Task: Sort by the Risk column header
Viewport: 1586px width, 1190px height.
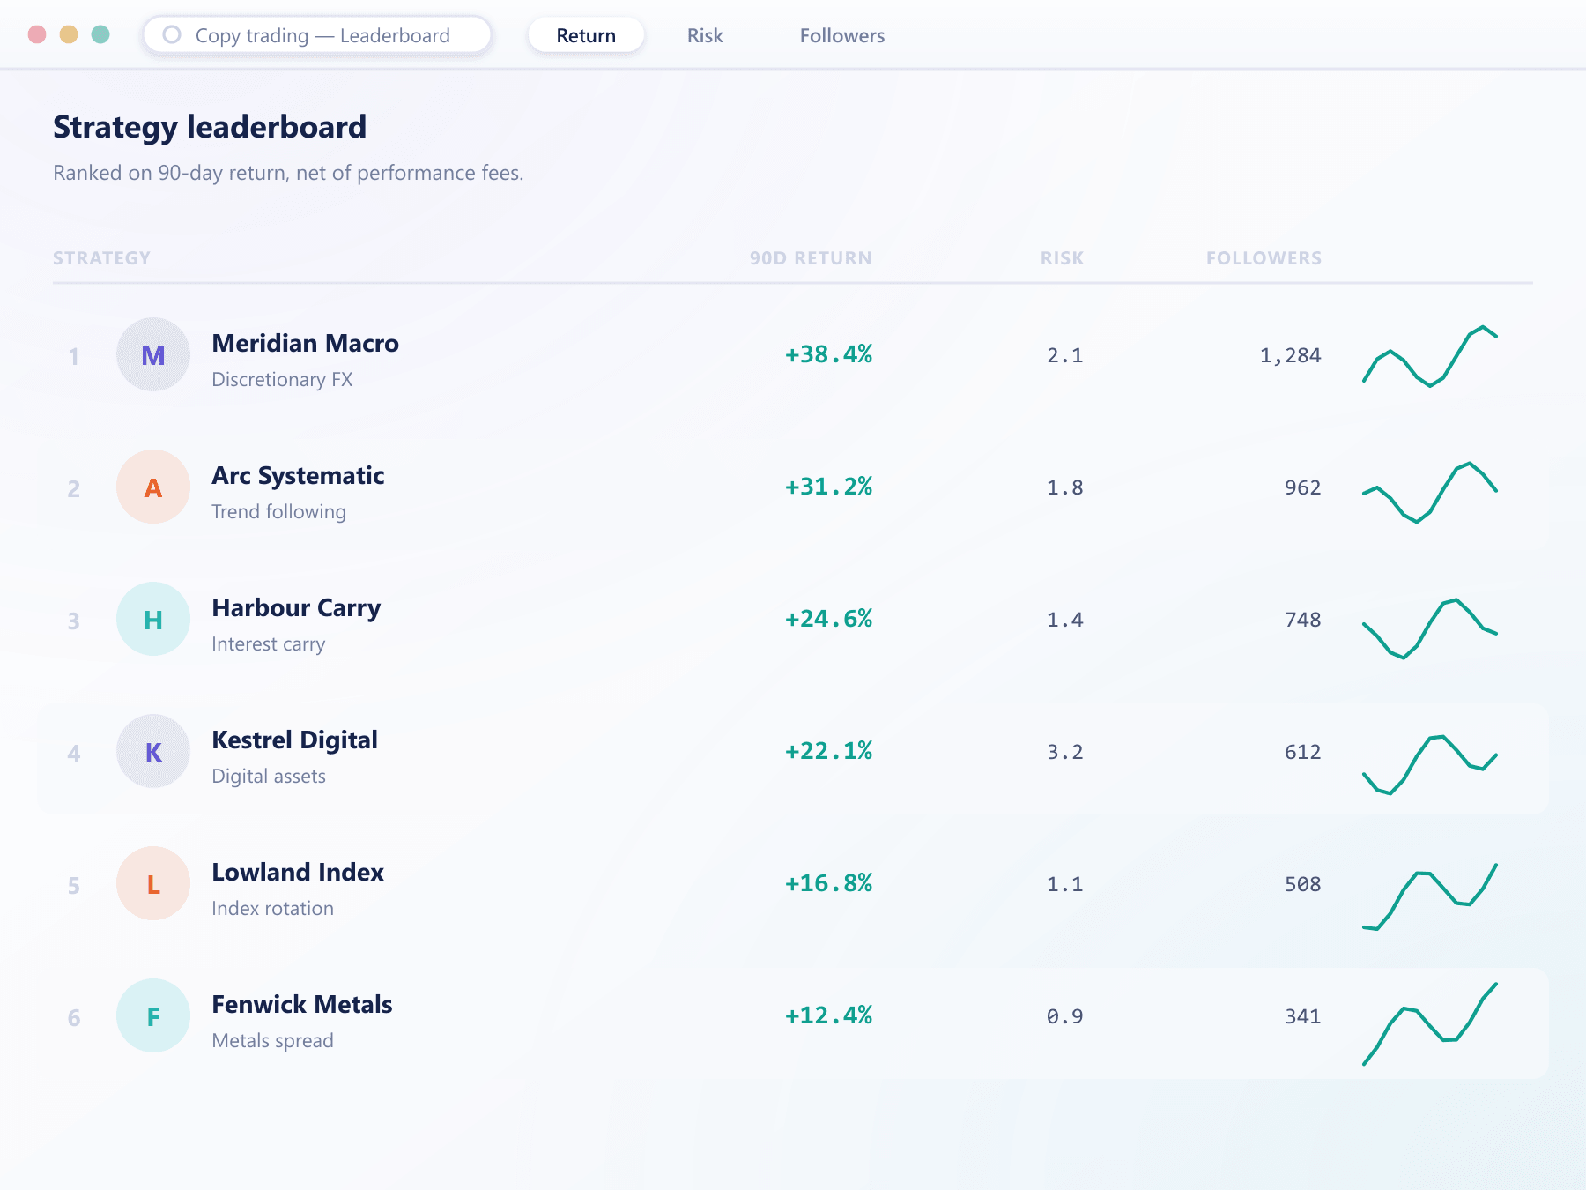Action: [x=1062, y=258]
